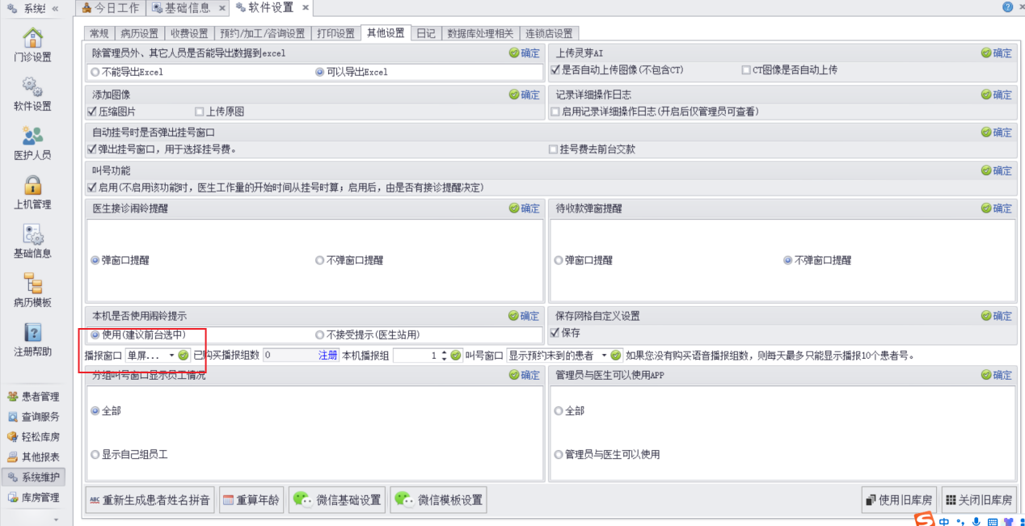
Task: Click Sogou soft keyboard icon
Action: 993,522
